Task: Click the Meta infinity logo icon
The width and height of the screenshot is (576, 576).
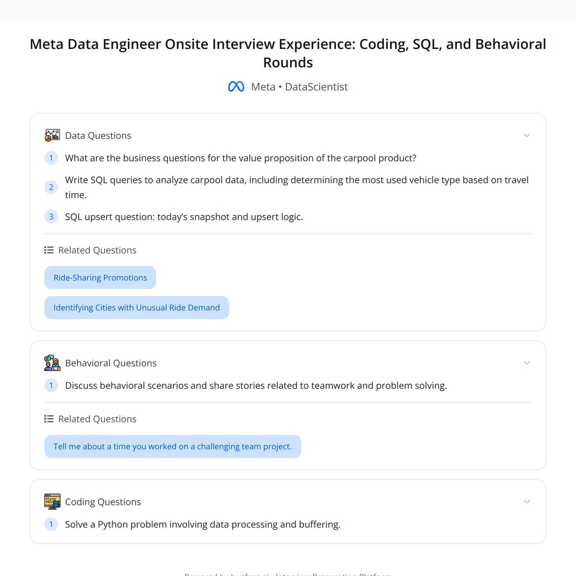Action: pyautogui.click(x=236, y=87)
